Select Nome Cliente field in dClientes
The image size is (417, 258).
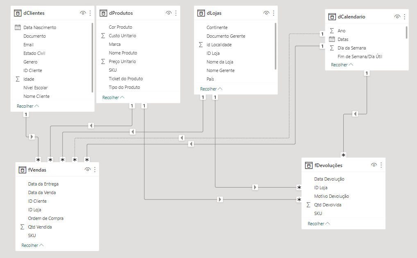tap(36, 96)
